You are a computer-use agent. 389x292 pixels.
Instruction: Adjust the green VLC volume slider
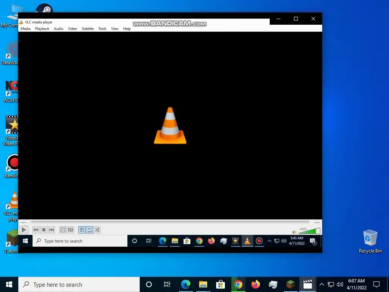310,231
